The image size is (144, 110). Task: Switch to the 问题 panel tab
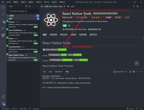44,72
